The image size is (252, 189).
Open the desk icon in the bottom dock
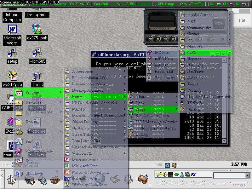click(143, 179)
